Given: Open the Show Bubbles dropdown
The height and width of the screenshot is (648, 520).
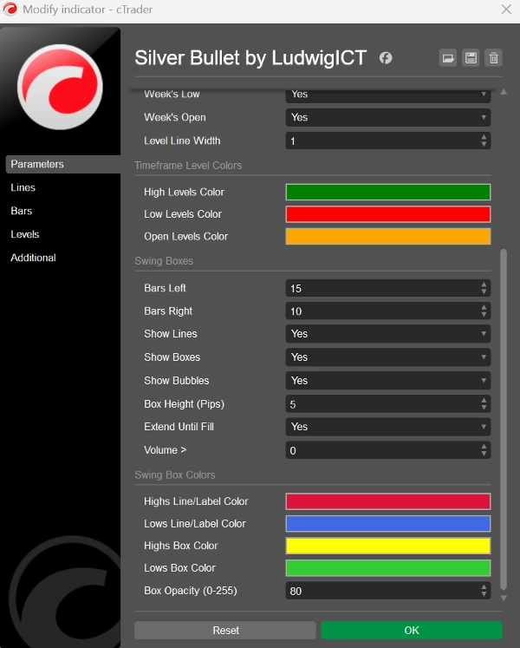Looking at the screenshot, I should (387, 381).
